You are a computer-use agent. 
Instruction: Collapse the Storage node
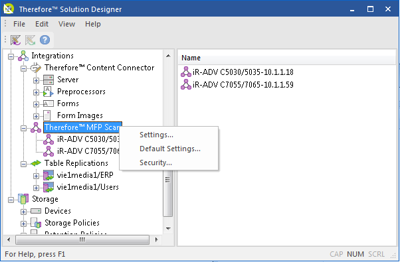coord(11,200)
